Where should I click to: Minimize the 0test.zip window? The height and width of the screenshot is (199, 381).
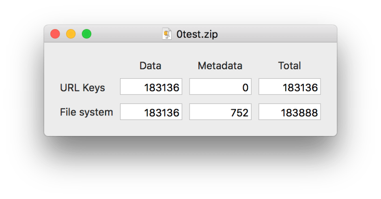point(71,34)
